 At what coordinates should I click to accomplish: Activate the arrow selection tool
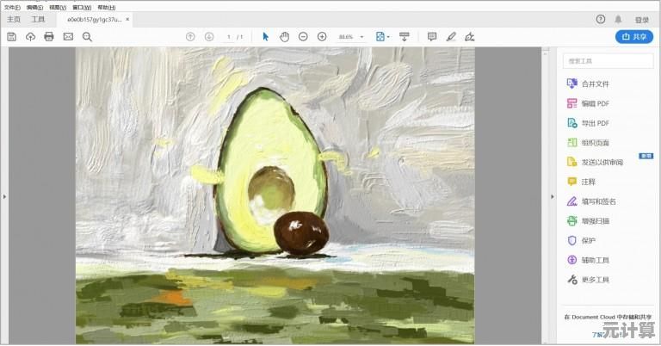click(265, 36)
